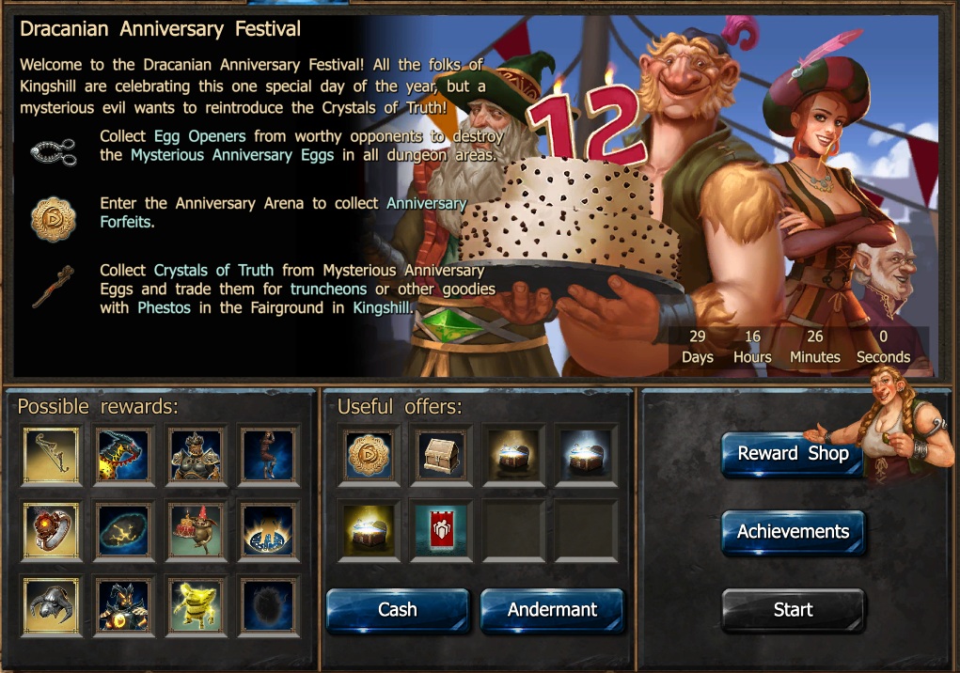
Task: View the Achievements panel
Action: tap(793, 532)
